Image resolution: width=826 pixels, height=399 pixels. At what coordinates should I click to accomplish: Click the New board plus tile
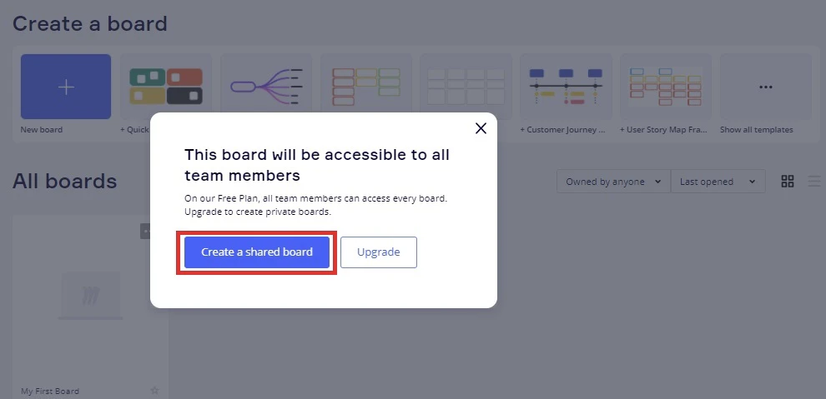(x=66, y=87)
